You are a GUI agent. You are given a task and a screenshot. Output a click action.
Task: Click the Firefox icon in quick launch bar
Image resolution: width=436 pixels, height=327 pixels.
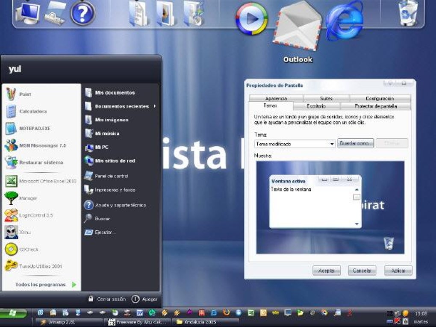226,313
